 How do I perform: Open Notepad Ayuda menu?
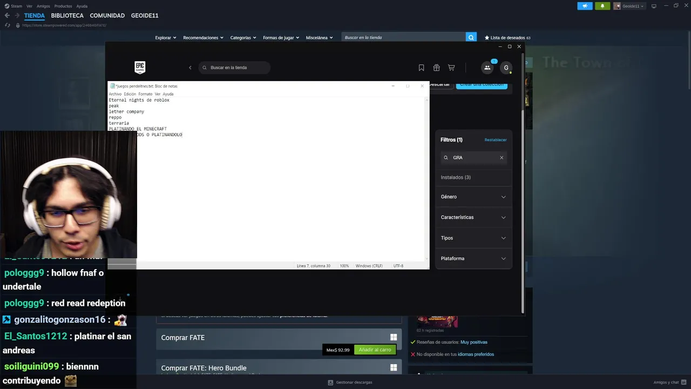point(168,94)
